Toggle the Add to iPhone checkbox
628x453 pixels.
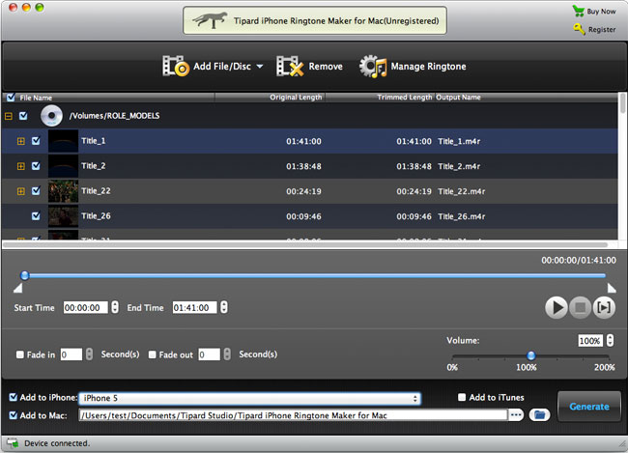[14, 397]
